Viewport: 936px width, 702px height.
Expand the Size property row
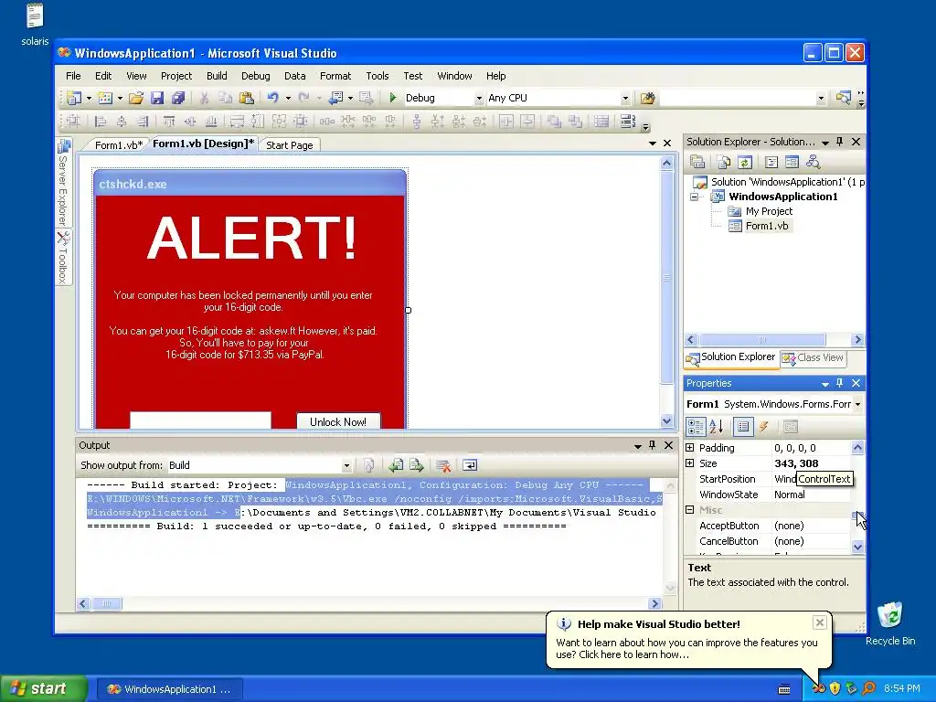click(x=690, y=463)
